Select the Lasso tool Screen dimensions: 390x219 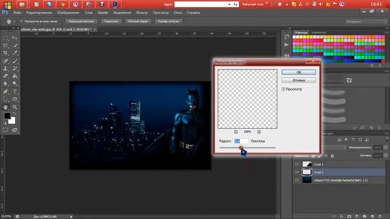tap(5, 46)
